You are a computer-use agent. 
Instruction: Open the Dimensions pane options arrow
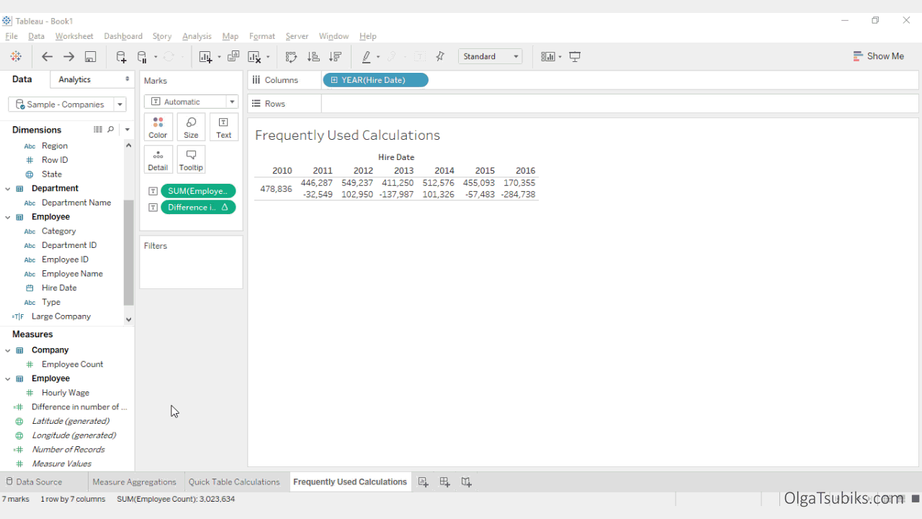(x=127, y=130)
